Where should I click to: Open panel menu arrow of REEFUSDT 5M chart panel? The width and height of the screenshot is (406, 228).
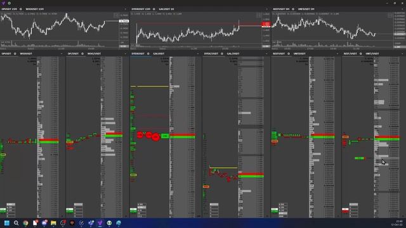click(x=402, y=9)
